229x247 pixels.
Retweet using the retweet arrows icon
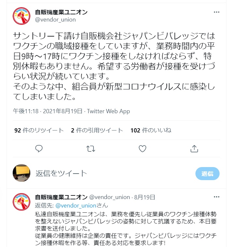(x=91, y=148)
